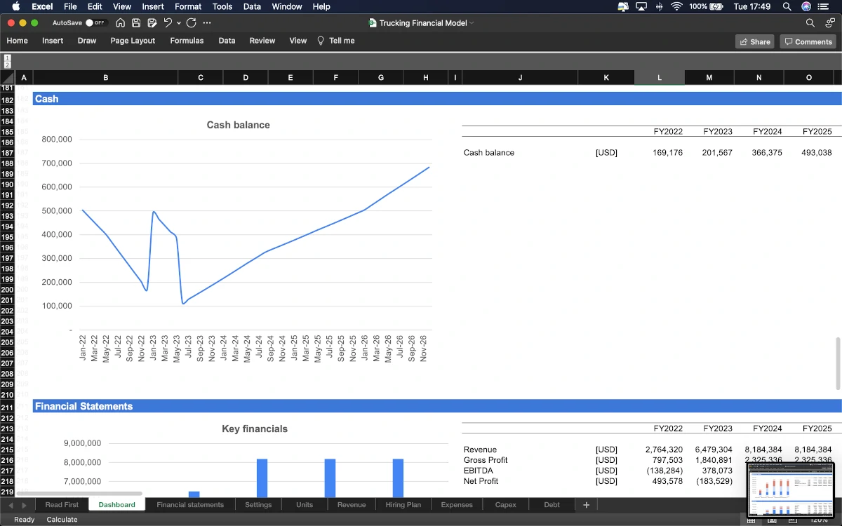Switch to the Page Layout ribbon tab
Screen dimensions: 842x526
coord(133,41)
